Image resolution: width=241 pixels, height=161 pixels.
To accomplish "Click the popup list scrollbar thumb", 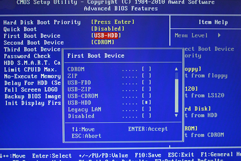I will click(x=177, y=95).
